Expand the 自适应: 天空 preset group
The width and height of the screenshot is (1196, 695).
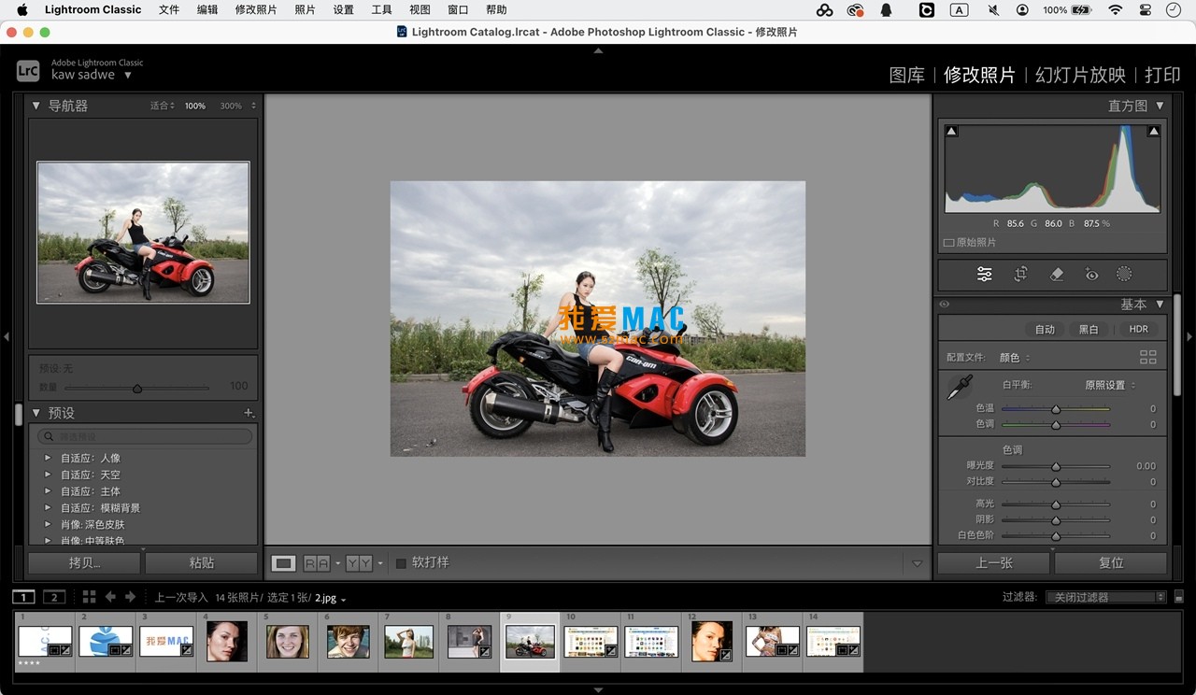(48, 475)
